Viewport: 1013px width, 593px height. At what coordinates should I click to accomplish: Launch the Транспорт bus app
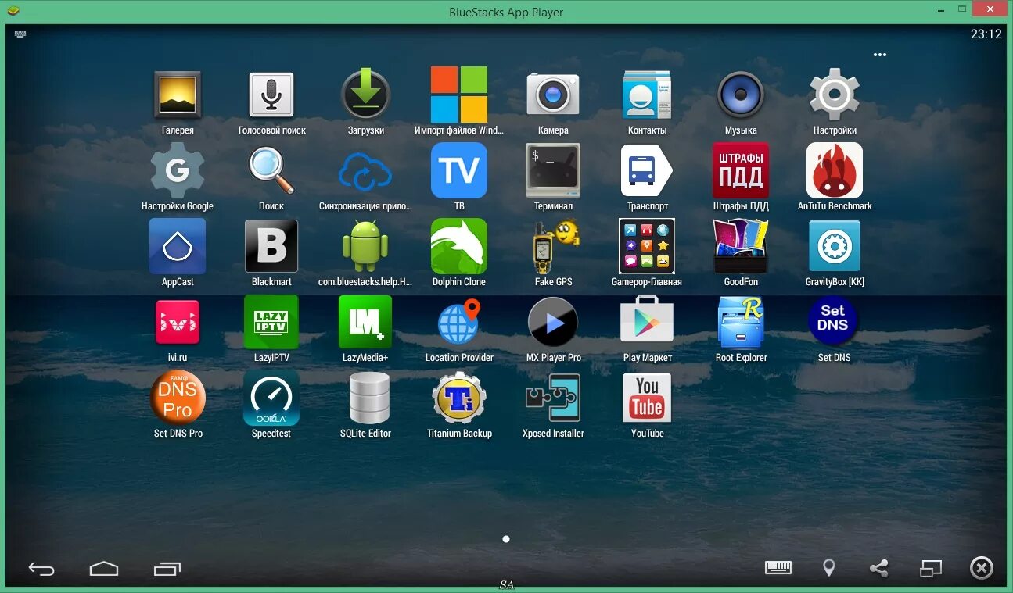coord(647,170)
